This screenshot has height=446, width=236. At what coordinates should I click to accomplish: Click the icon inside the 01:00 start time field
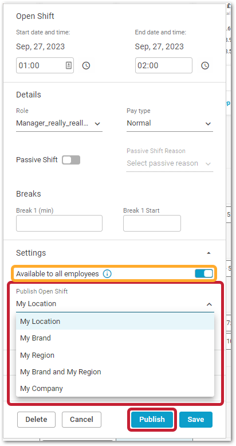69,65
